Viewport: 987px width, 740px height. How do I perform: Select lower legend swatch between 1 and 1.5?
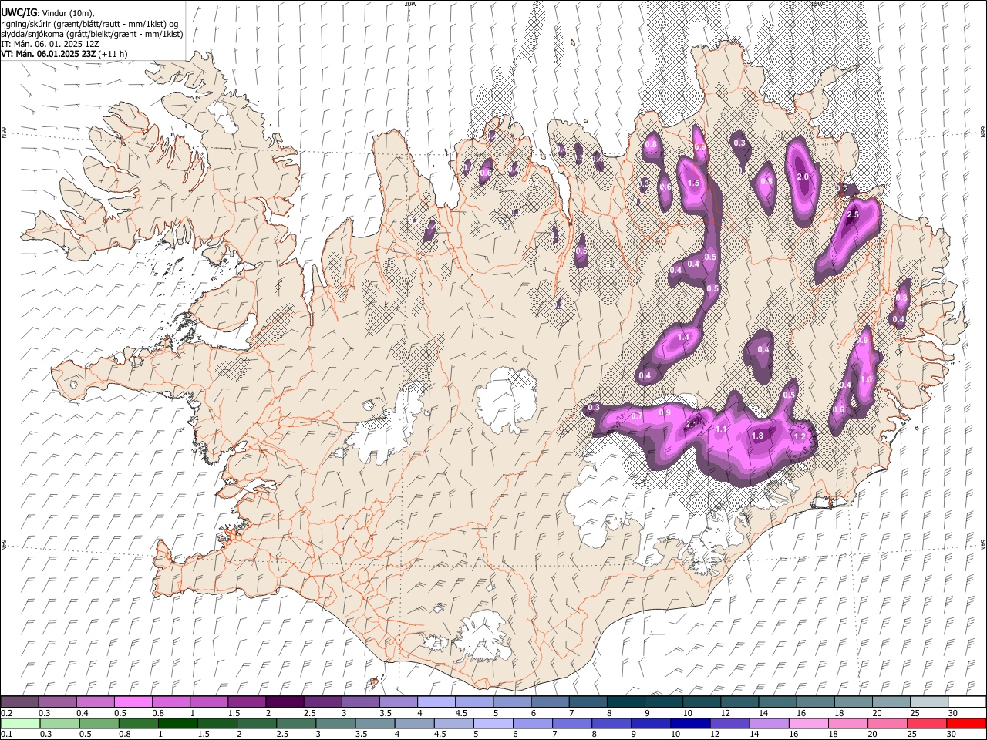[177, 723]
